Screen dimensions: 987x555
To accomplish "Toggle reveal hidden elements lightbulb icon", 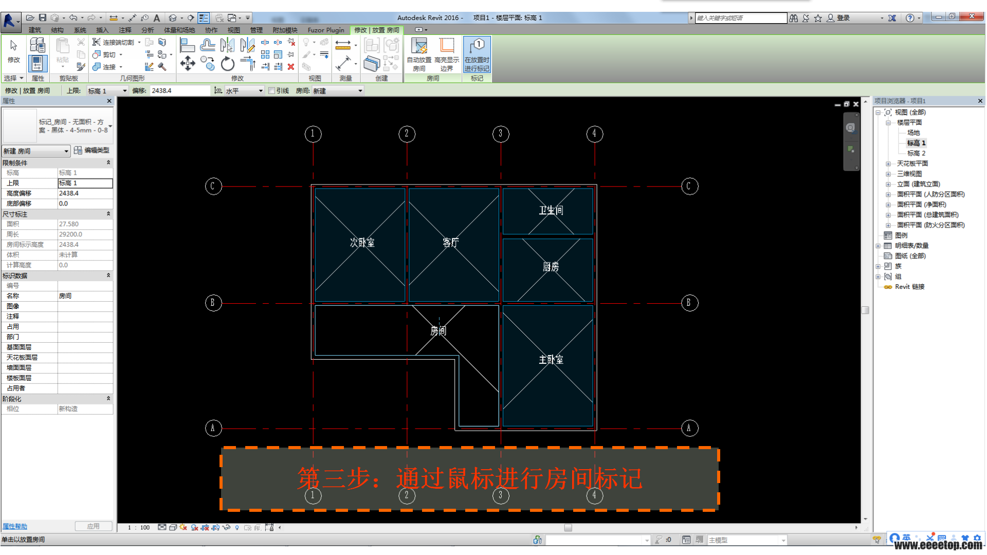I will coord(237,527).
